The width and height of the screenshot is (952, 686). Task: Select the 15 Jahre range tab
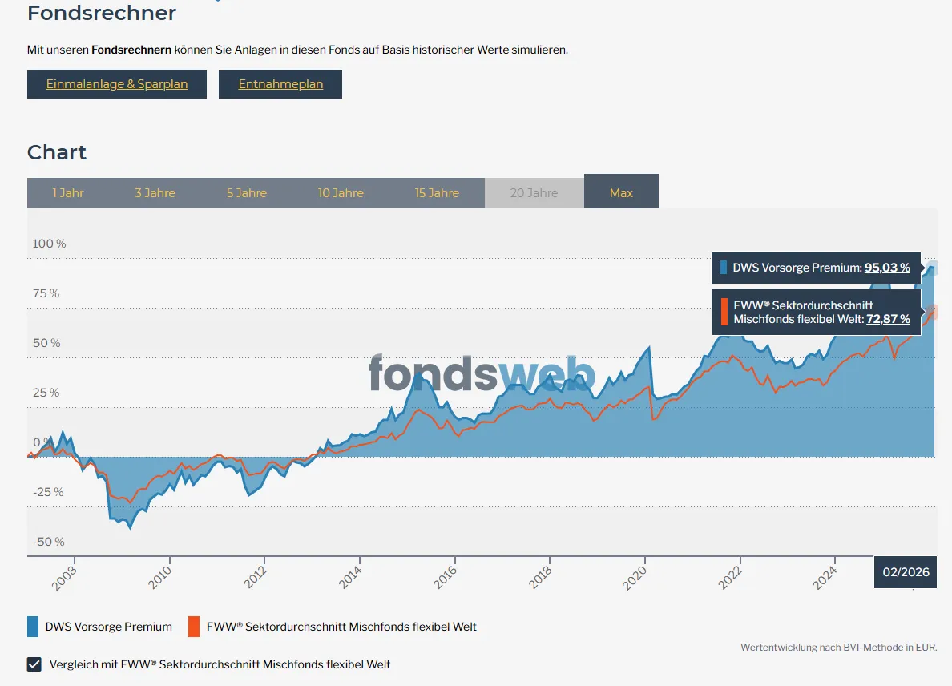437,192
